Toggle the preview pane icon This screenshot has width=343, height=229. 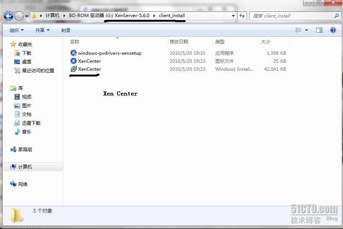coord(319,30)
